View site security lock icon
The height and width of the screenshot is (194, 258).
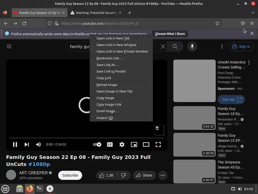click(x=56, y=23)
